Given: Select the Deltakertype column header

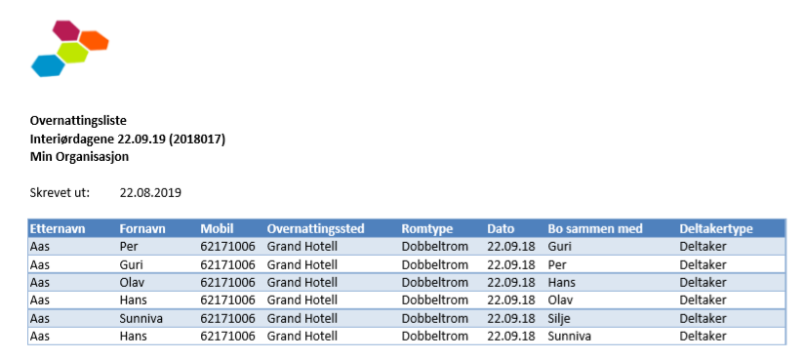Looking at the screenshot, I should 716,228.
